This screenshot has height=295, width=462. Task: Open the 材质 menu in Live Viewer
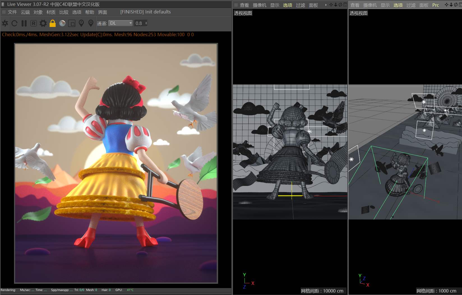tap(51, 12)
